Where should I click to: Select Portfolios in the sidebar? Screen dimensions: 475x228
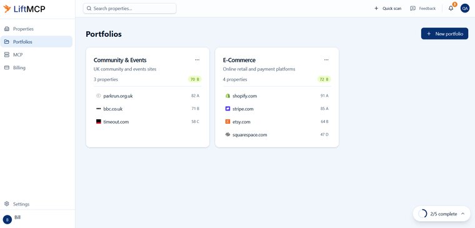pyautogui.click(x=36, y=42)
